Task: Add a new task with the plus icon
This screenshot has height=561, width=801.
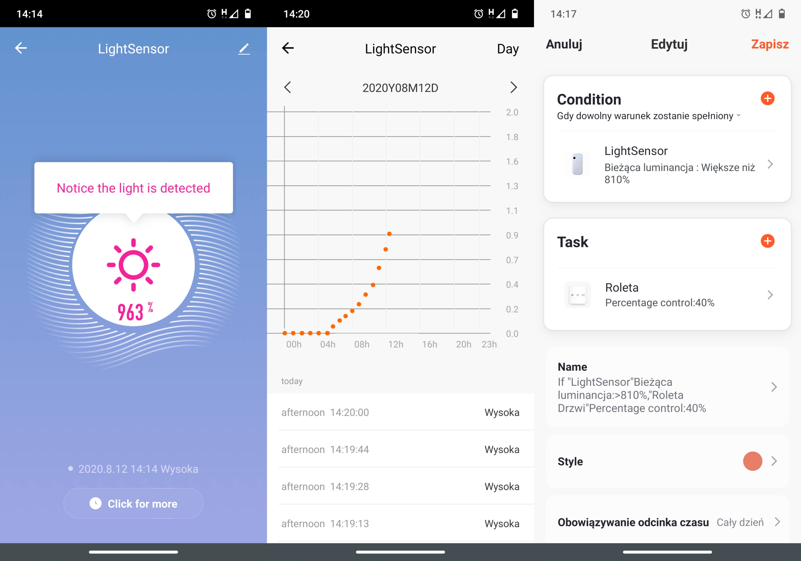Action: point(767,241)
